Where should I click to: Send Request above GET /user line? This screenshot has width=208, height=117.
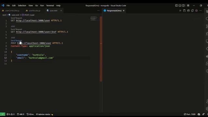(x=17, y=18)
